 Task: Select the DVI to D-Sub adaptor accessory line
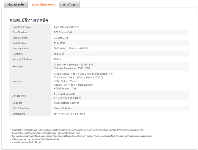tap(68, 98)
